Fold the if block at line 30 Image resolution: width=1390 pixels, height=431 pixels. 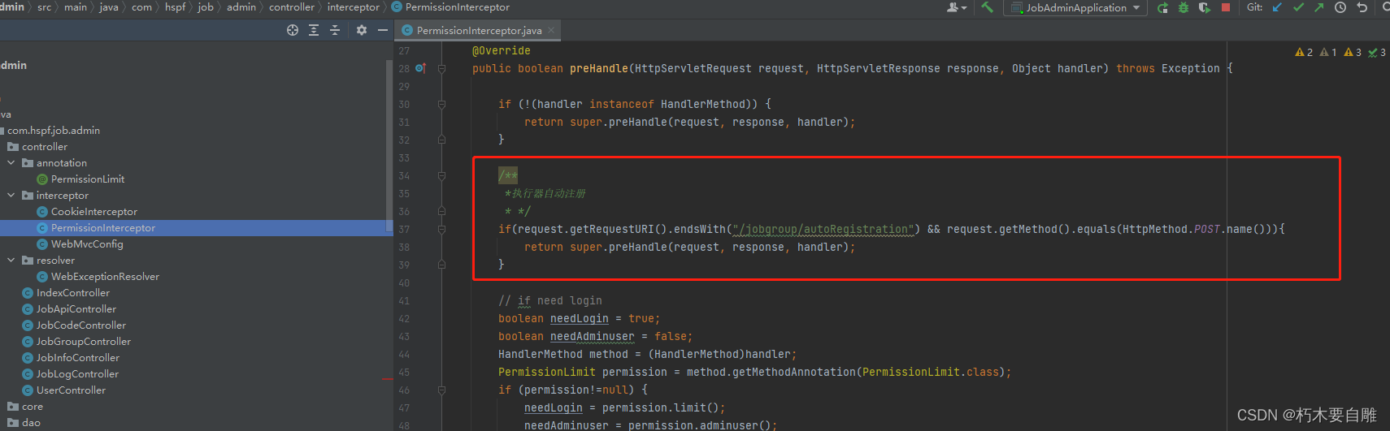pos(441,104)
